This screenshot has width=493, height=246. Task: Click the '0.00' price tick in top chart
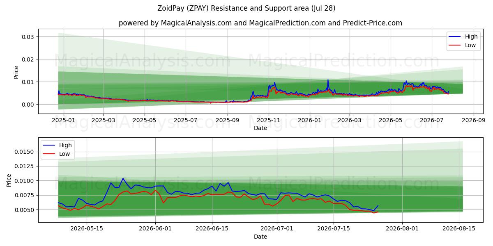pos(29,105)
